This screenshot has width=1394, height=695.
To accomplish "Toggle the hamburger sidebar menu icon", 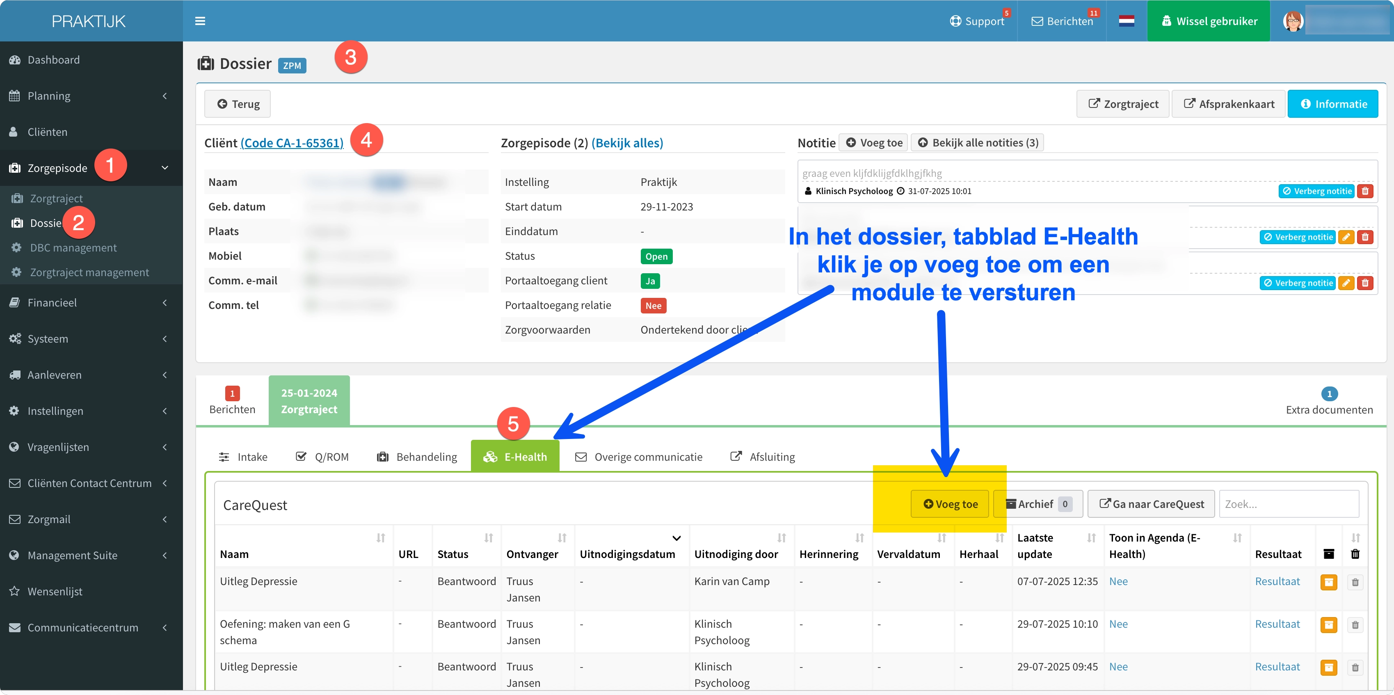I will click(200, 21).
